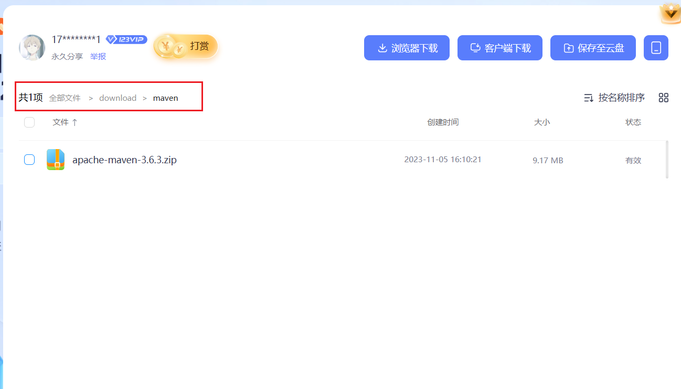
Task: Navigate to download folder in breadcrumb
Action: (x=118, y=98)
